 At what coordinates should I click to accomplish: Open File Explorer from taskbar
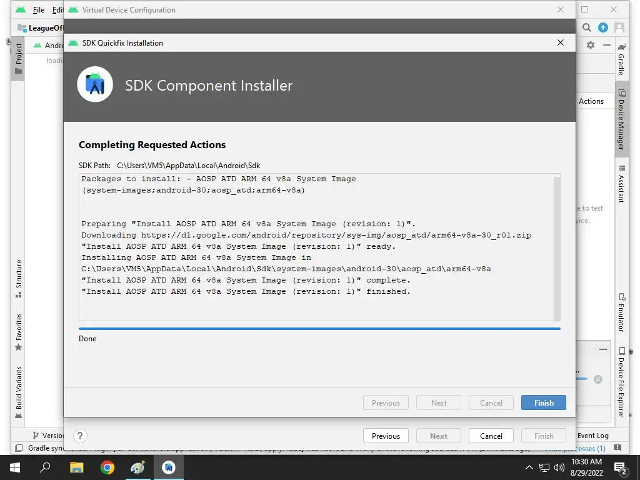[x=76, y=467]
